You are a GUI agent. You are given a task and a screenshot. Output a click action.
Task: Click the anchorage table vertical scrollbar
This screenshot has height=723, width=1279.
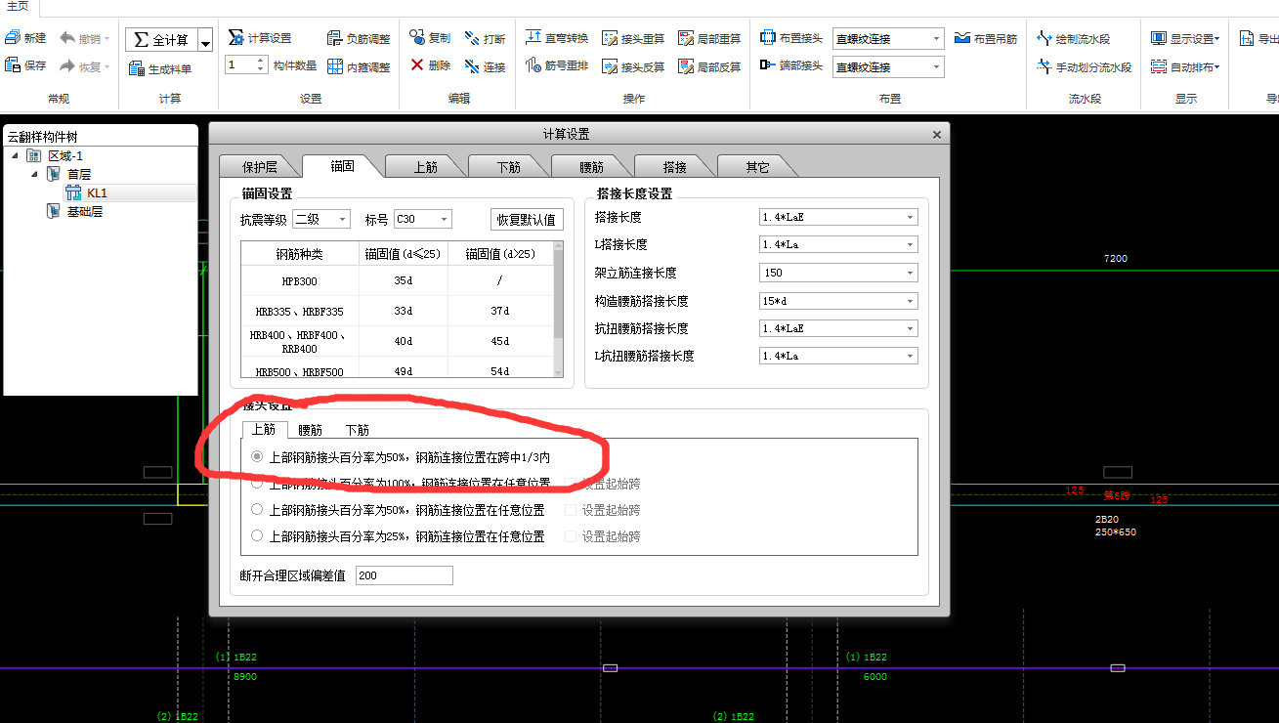[x=558, y=309]
